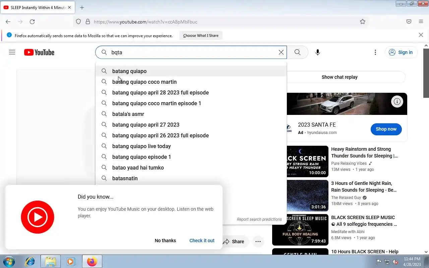Image resolution: width=429 pixels, height=268 pixels.
Task: Click the muted volume tray icon
Action: coord(395,262)
